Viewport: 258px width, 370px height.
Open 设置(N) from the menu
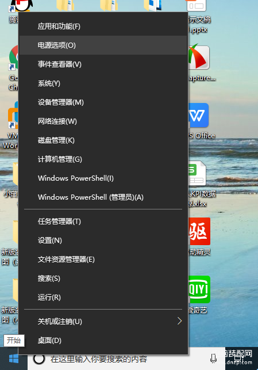tap(103, 241)
